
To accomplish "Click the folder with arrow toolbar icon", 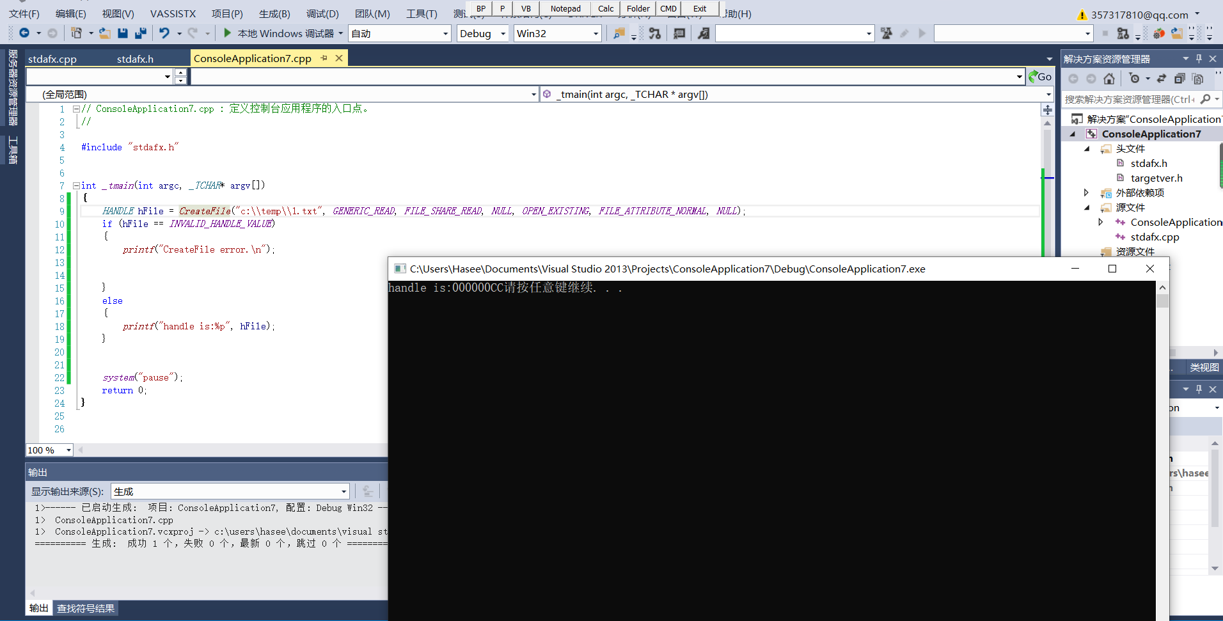I will [x=1177, y=33].
